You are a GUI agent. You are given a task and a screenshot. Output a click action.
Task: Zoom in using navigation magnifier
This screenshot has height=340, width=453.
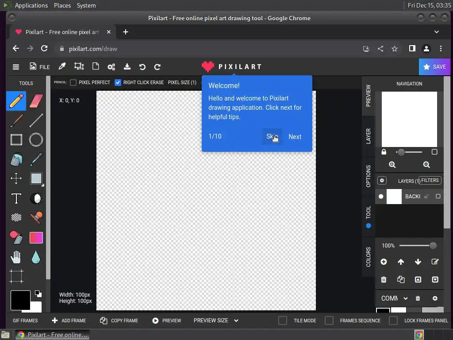[392, 165]
